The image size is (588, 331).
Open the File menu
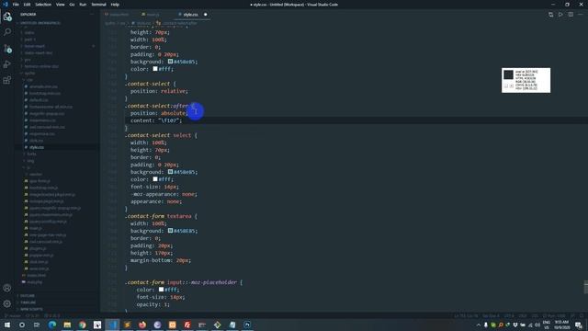tap(16, 5)
